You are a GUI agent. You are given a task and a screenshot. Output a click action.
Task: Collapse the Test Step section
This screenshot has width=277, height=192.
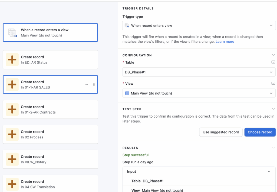click(273, 109)
